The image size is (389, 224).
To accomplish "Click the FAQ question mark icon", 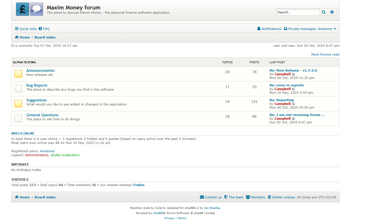I will (40, 29).
